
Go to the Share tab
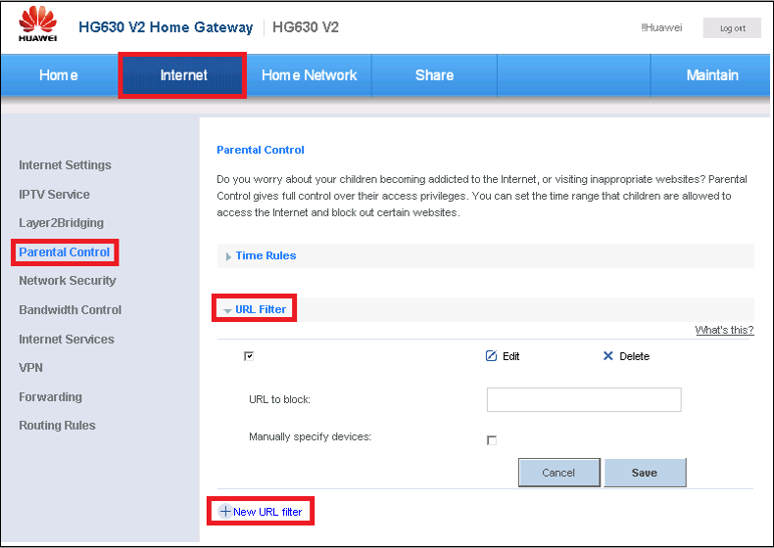434,75
